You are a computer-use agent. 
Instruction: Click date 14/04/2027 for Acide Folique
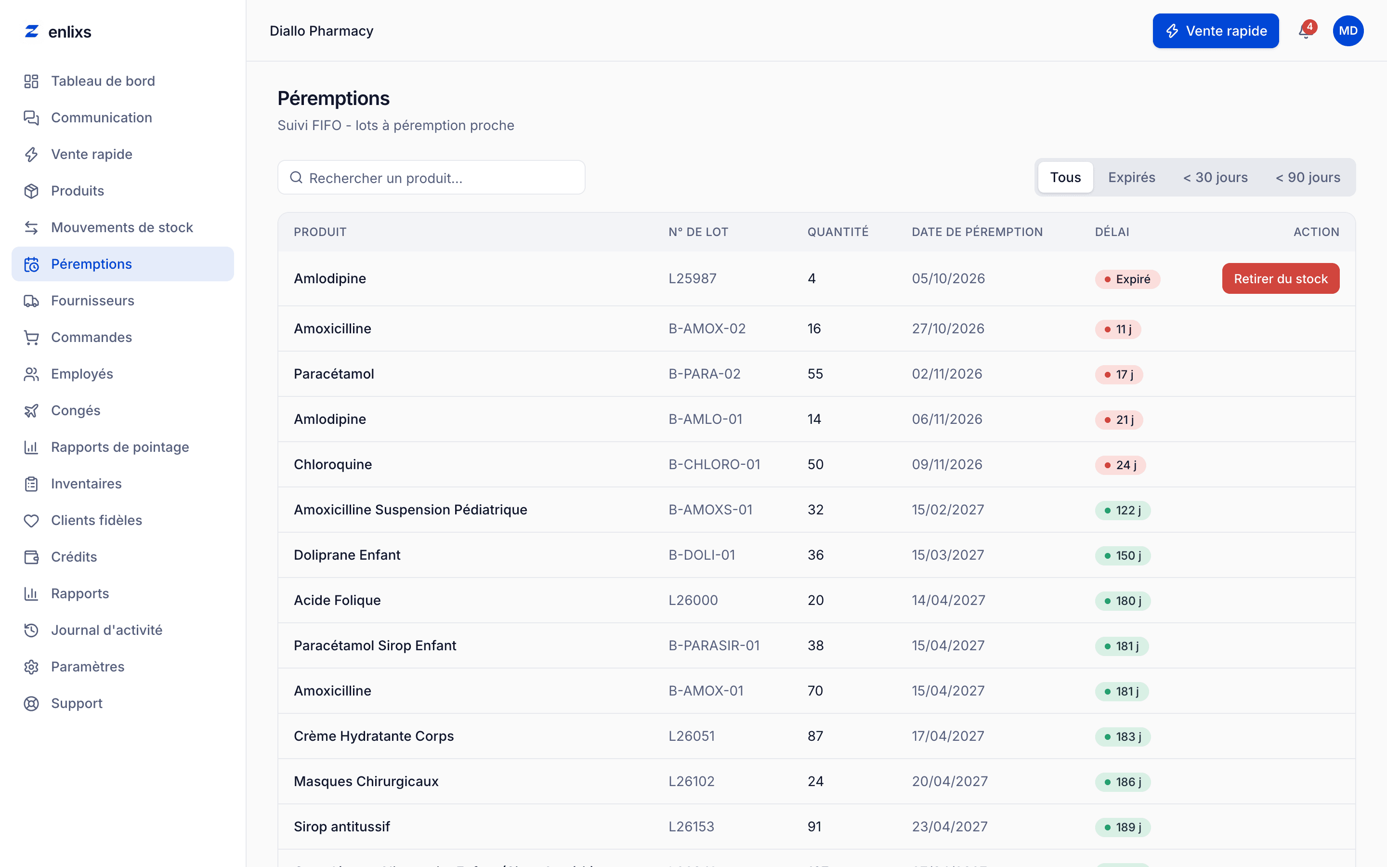(949, 600)
